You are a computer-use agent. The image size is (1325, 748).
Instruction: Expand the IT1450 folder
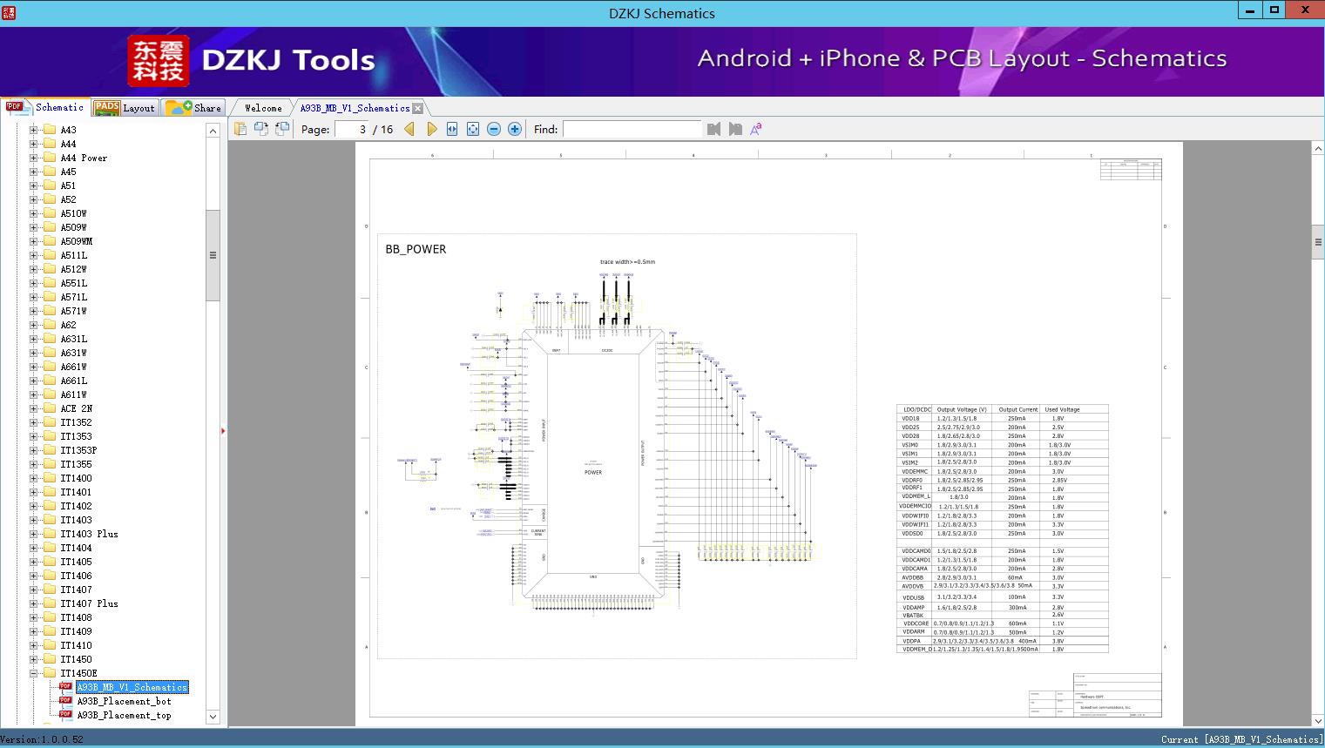34,659
